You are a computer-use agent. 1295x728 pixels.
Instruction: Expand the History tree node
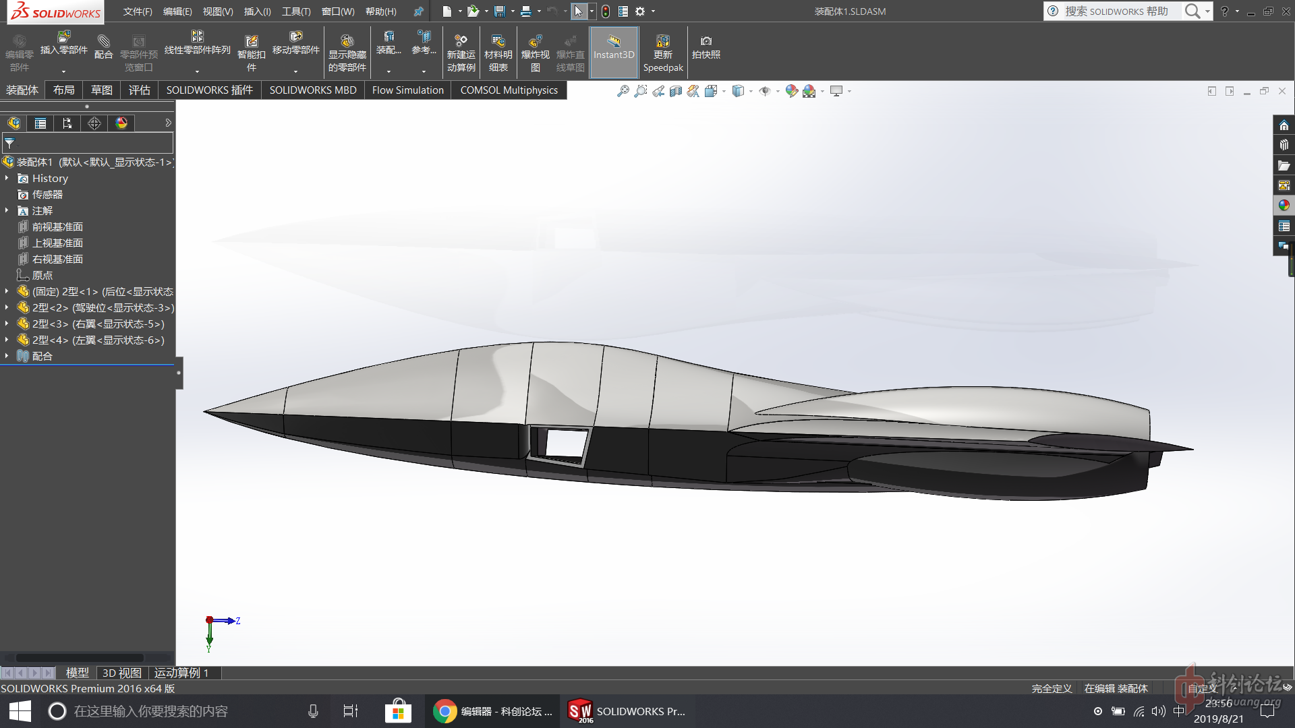[x=7, y=178]
